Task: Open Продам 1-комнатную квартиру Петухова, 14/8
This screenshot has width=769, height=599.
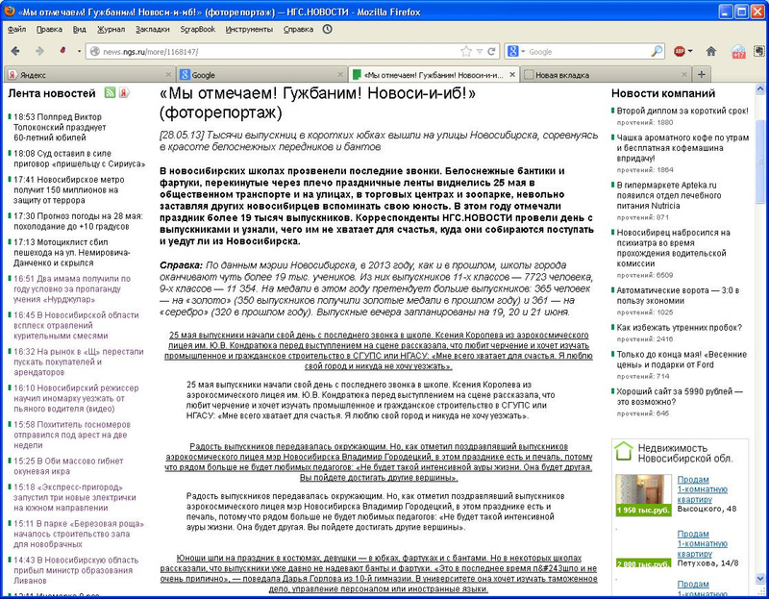Action: tap(703, 544)
